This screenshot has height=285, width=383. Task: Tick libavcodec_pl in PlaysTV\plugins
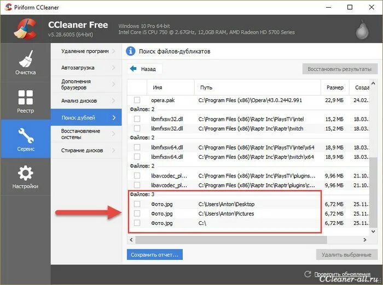click(137, 176)
